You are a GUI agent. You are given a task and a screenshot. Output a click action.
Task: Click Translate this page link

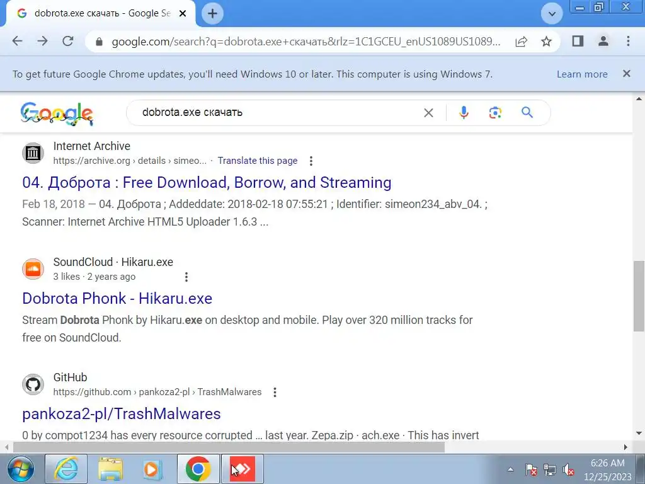pyautogui.click(x=258, y=161)
